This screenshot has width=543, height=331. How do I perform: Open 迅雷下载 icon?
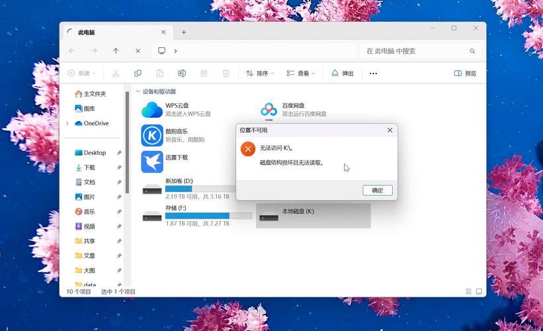point(152,162)
